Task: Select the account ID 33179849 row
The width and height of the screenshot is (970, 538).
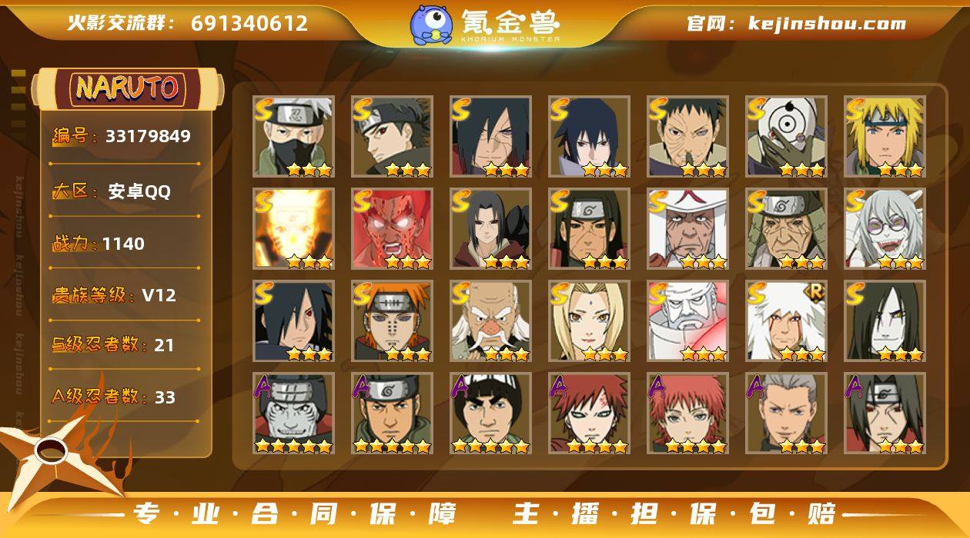Action: (x=125, y=137)
